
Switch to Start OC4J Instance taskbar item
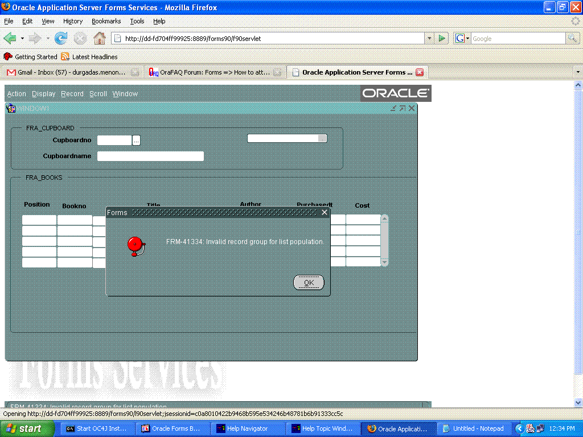pos(97,428)
